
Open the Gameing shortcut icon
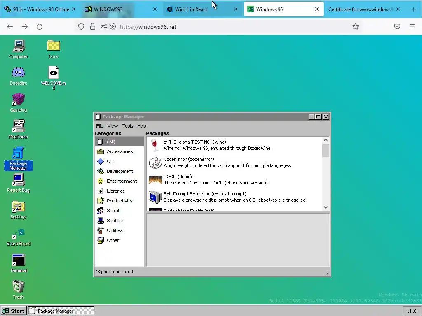(18, 102)
